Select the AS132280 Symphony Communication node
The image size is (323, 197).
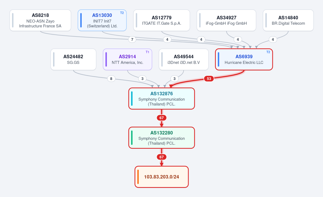pos(162,138)
